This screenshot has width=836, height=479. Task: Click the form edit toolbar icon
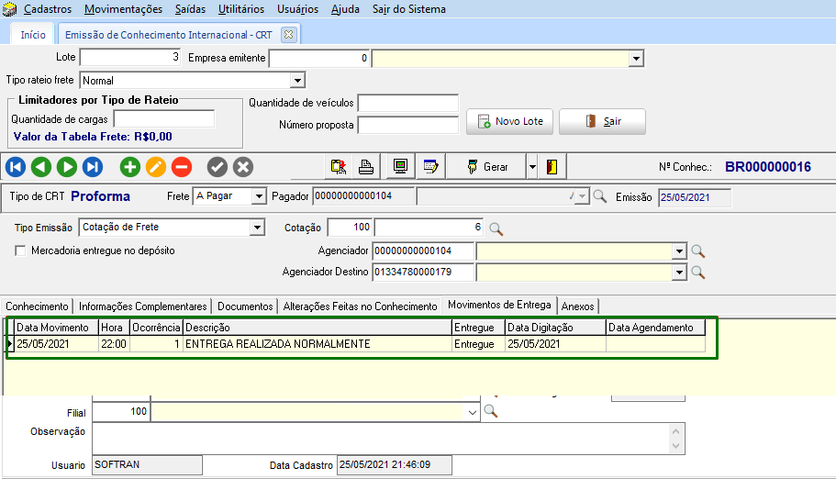(430, 167)
